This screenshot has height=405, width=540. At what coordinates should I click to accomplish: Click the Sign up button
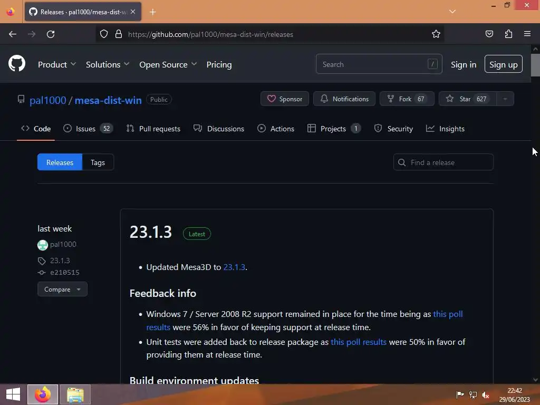504,64
